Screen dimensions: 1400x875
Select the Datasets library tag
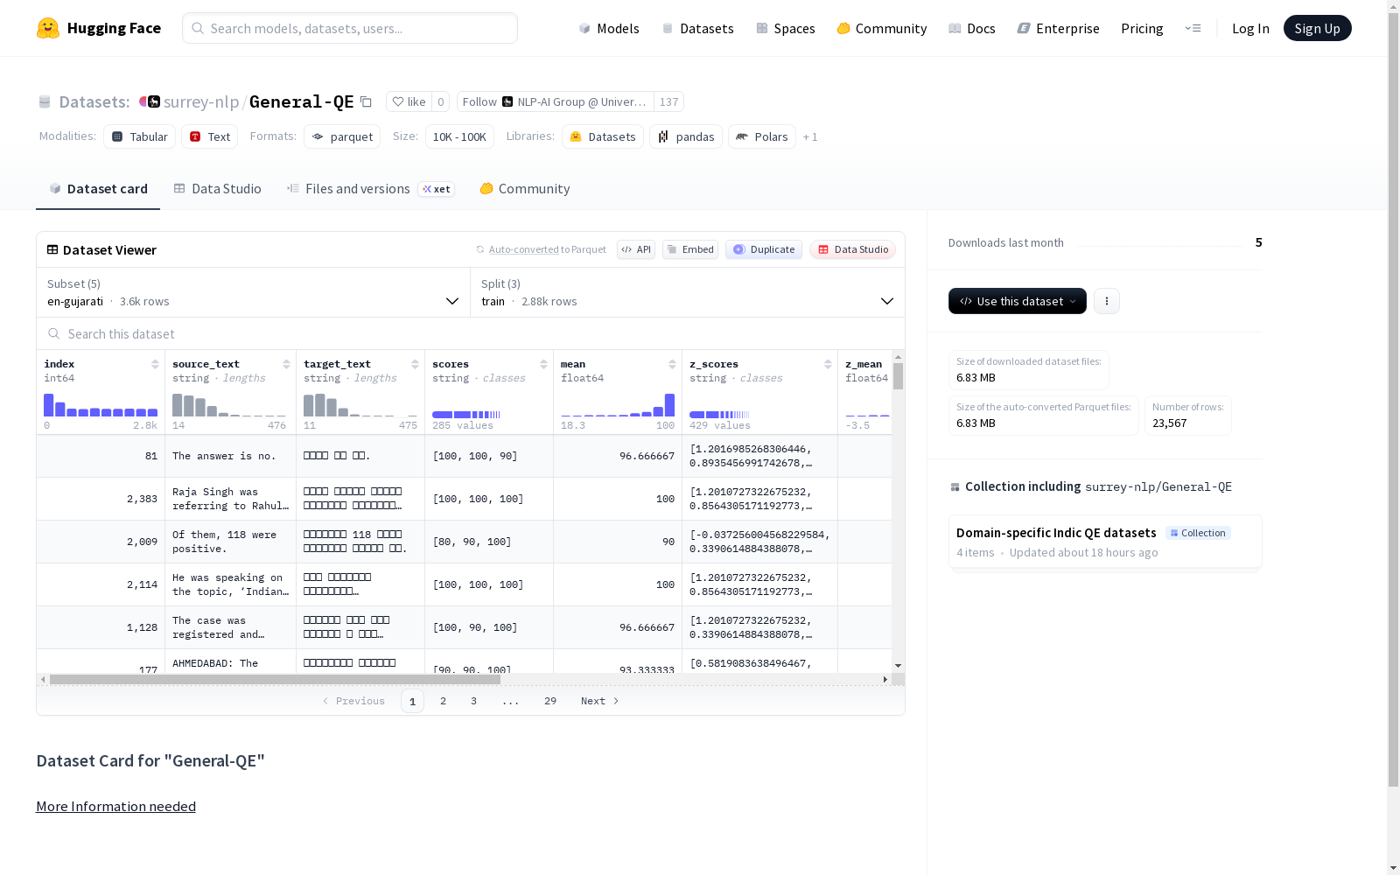tap(603, 136)
